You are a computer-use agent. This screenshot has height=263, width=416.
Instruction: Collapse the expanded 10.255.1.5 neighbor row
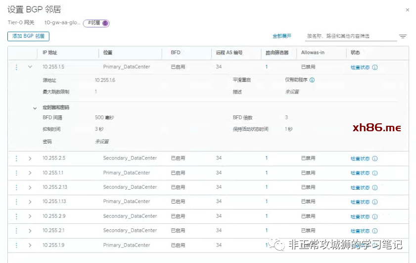coord(30,67)
